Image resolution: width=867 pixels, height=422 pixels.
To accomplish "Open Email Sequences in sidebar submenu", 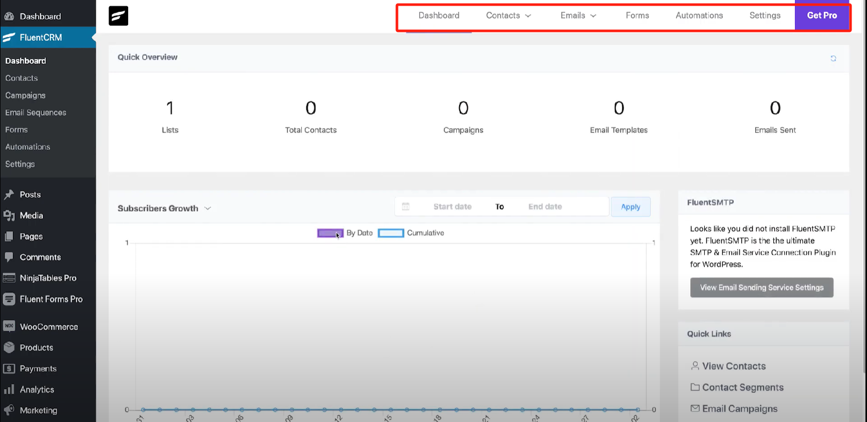I will [x=36, y=113].
